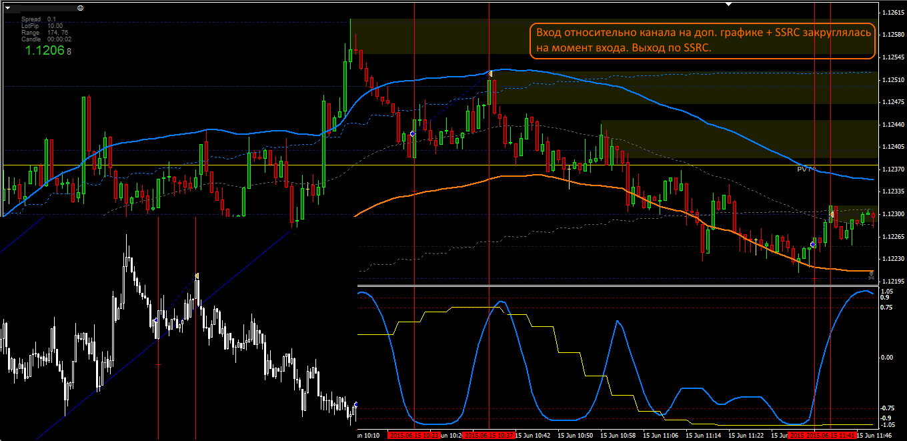Click the 15 Jun 10:50 time label
Viewport: 907px width, 441px height.
(575, 435)
